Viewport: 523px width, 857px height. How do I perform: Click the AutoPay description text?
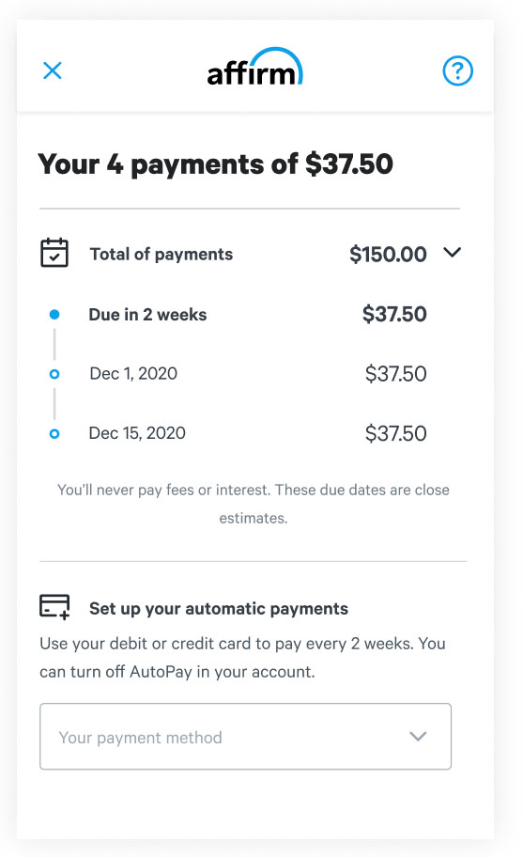point(242,658)
